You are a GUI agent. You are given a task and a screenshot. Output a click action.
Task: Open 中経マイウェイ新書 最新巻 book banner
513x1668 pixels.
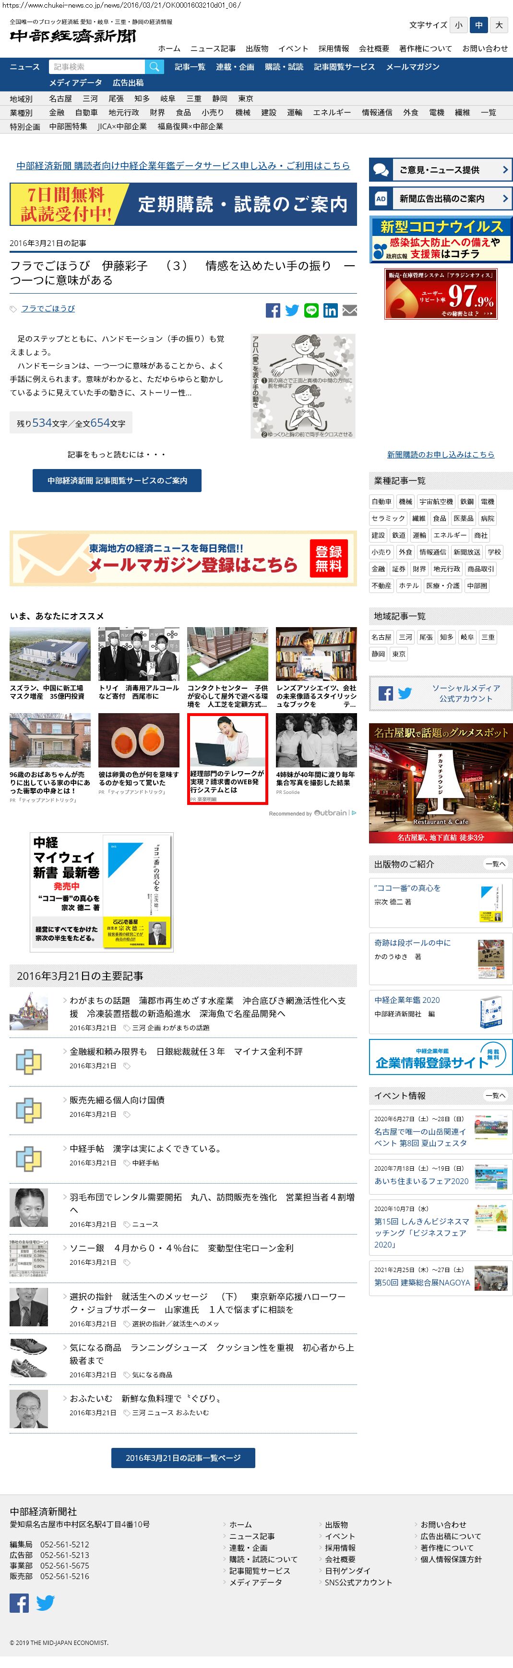pos(102,892)
